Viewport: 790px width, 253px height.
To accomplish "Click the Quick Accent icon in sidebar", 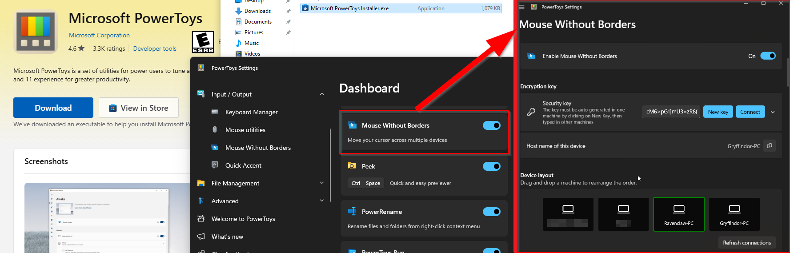I will (x=215, y=165).
